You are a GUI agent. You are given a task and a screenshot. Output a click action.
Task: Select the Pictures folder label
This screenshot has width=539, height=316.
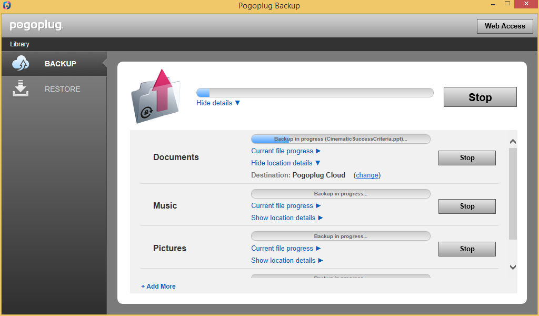169,248
